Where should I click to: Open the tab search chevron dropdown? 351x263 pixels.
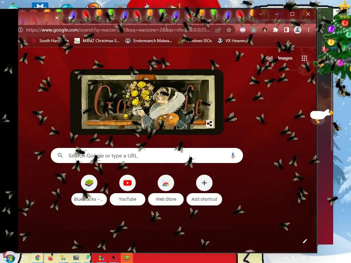pos(261,14)
